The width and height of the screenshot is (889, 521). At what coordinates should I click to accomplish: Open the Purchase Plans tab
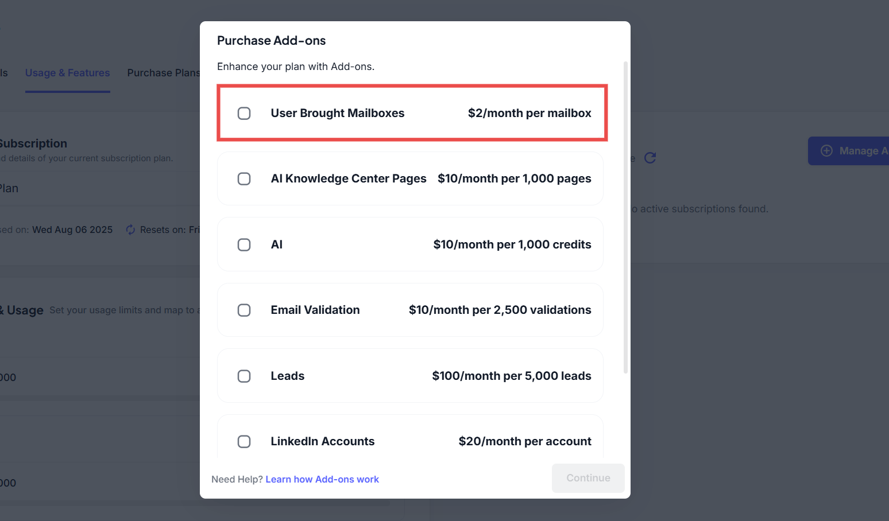(x=164, y=73)
